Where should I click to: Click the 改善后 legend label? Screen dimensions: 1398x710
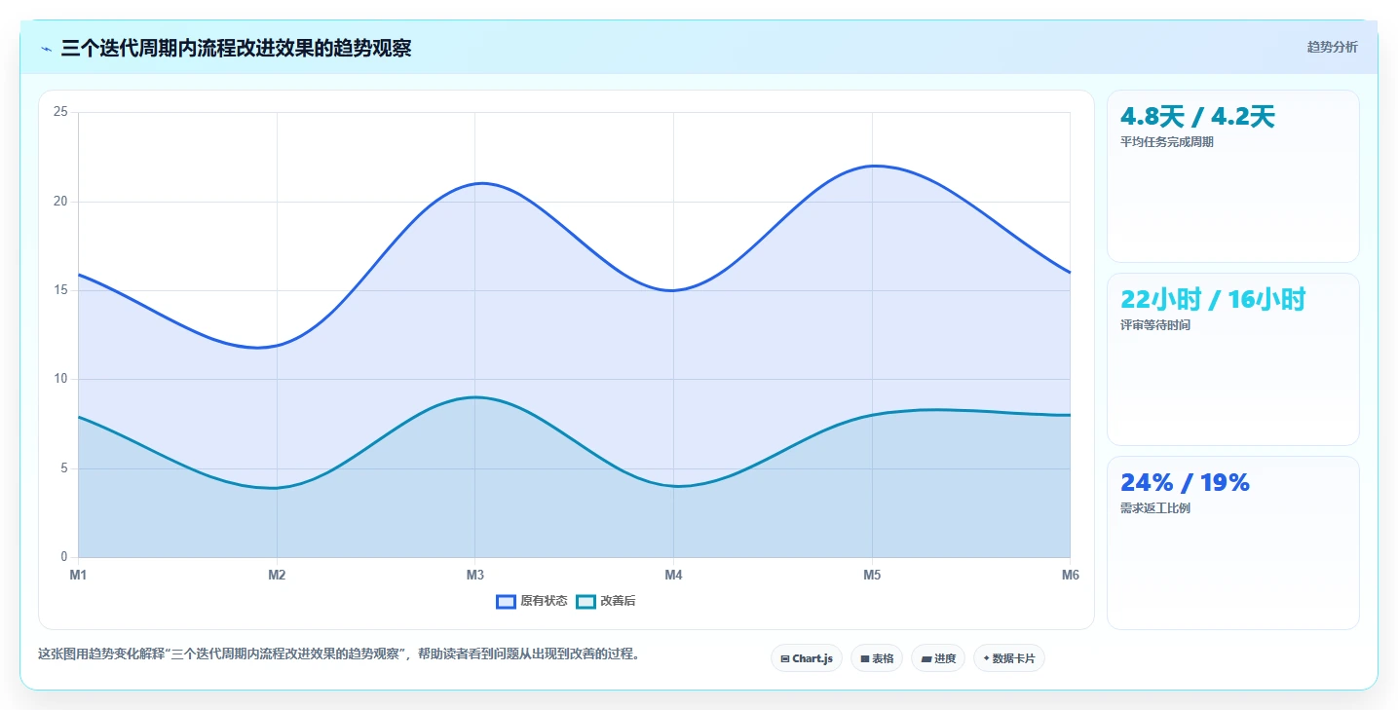[618, 602]
